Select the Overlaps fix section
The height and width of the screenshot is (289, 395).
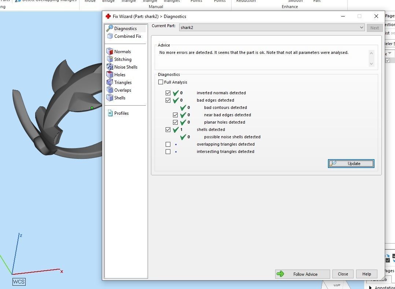tap(122, 90)
